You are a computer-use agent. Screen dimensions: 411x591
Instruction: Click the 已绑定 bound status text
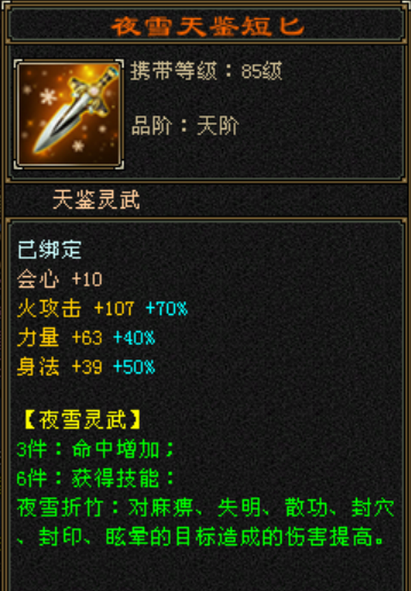click(x=49, y=250)
